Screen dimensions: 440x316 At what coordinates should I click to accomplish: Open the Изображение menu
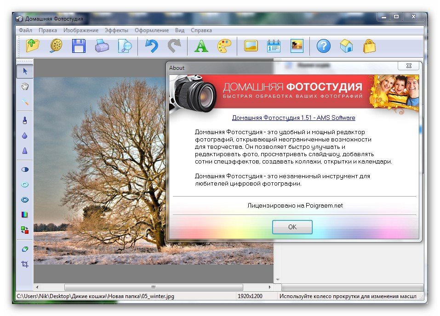point(81,30)
